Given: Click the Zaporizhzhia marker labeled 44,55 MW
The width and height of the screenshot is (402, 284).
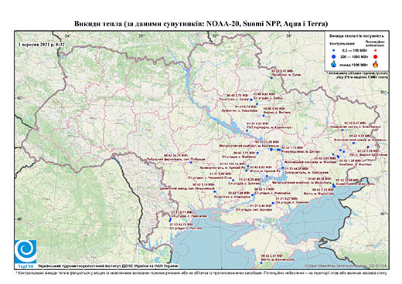Looking at the screenshot, I should pyautogui.click(x=283, y=167).
